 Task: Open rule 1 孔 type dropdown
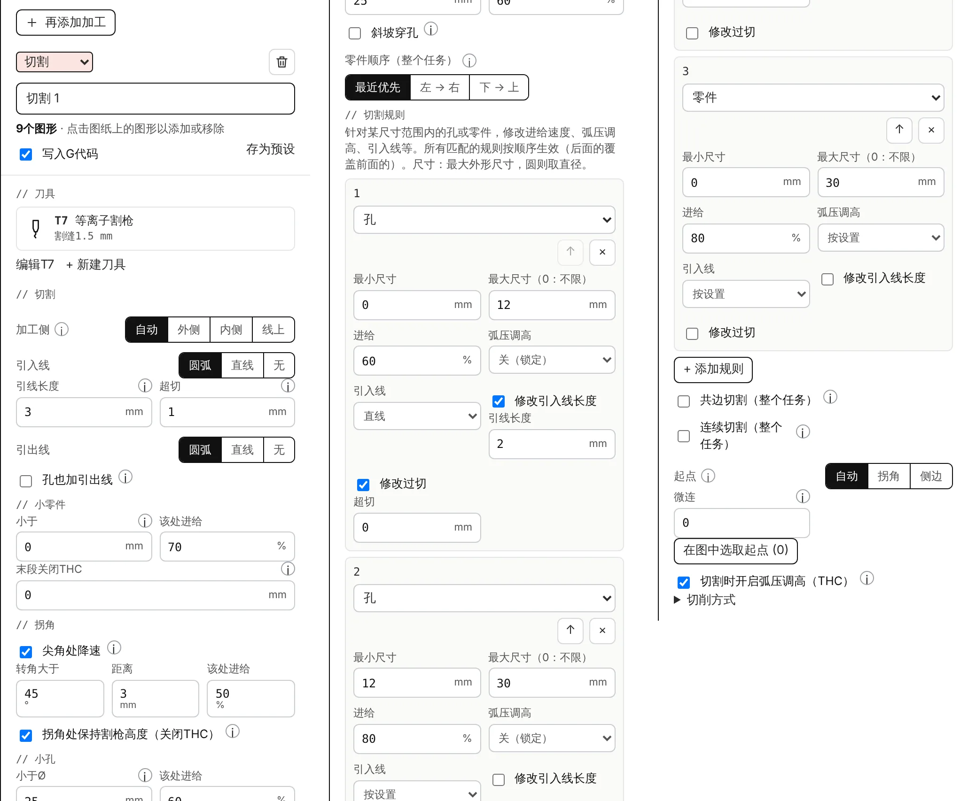[484, 220]
